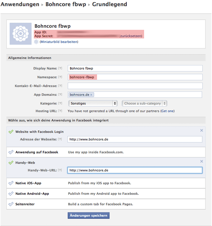The width and height of the screenshot is (212, 226).
Task: Focus the Display Name input field
Action: (135, 68)
